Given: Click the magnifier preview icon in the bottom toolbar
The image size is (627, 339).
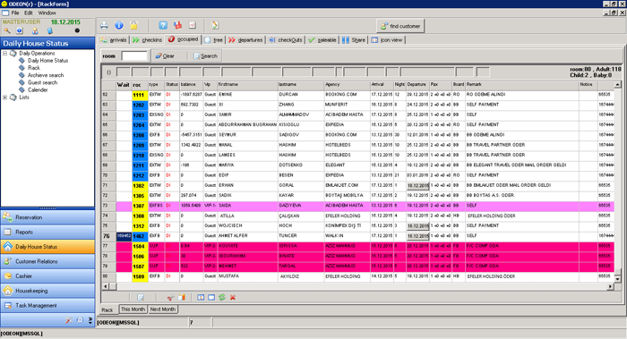Looking at the screenshot, I should (x=141, y=297).
